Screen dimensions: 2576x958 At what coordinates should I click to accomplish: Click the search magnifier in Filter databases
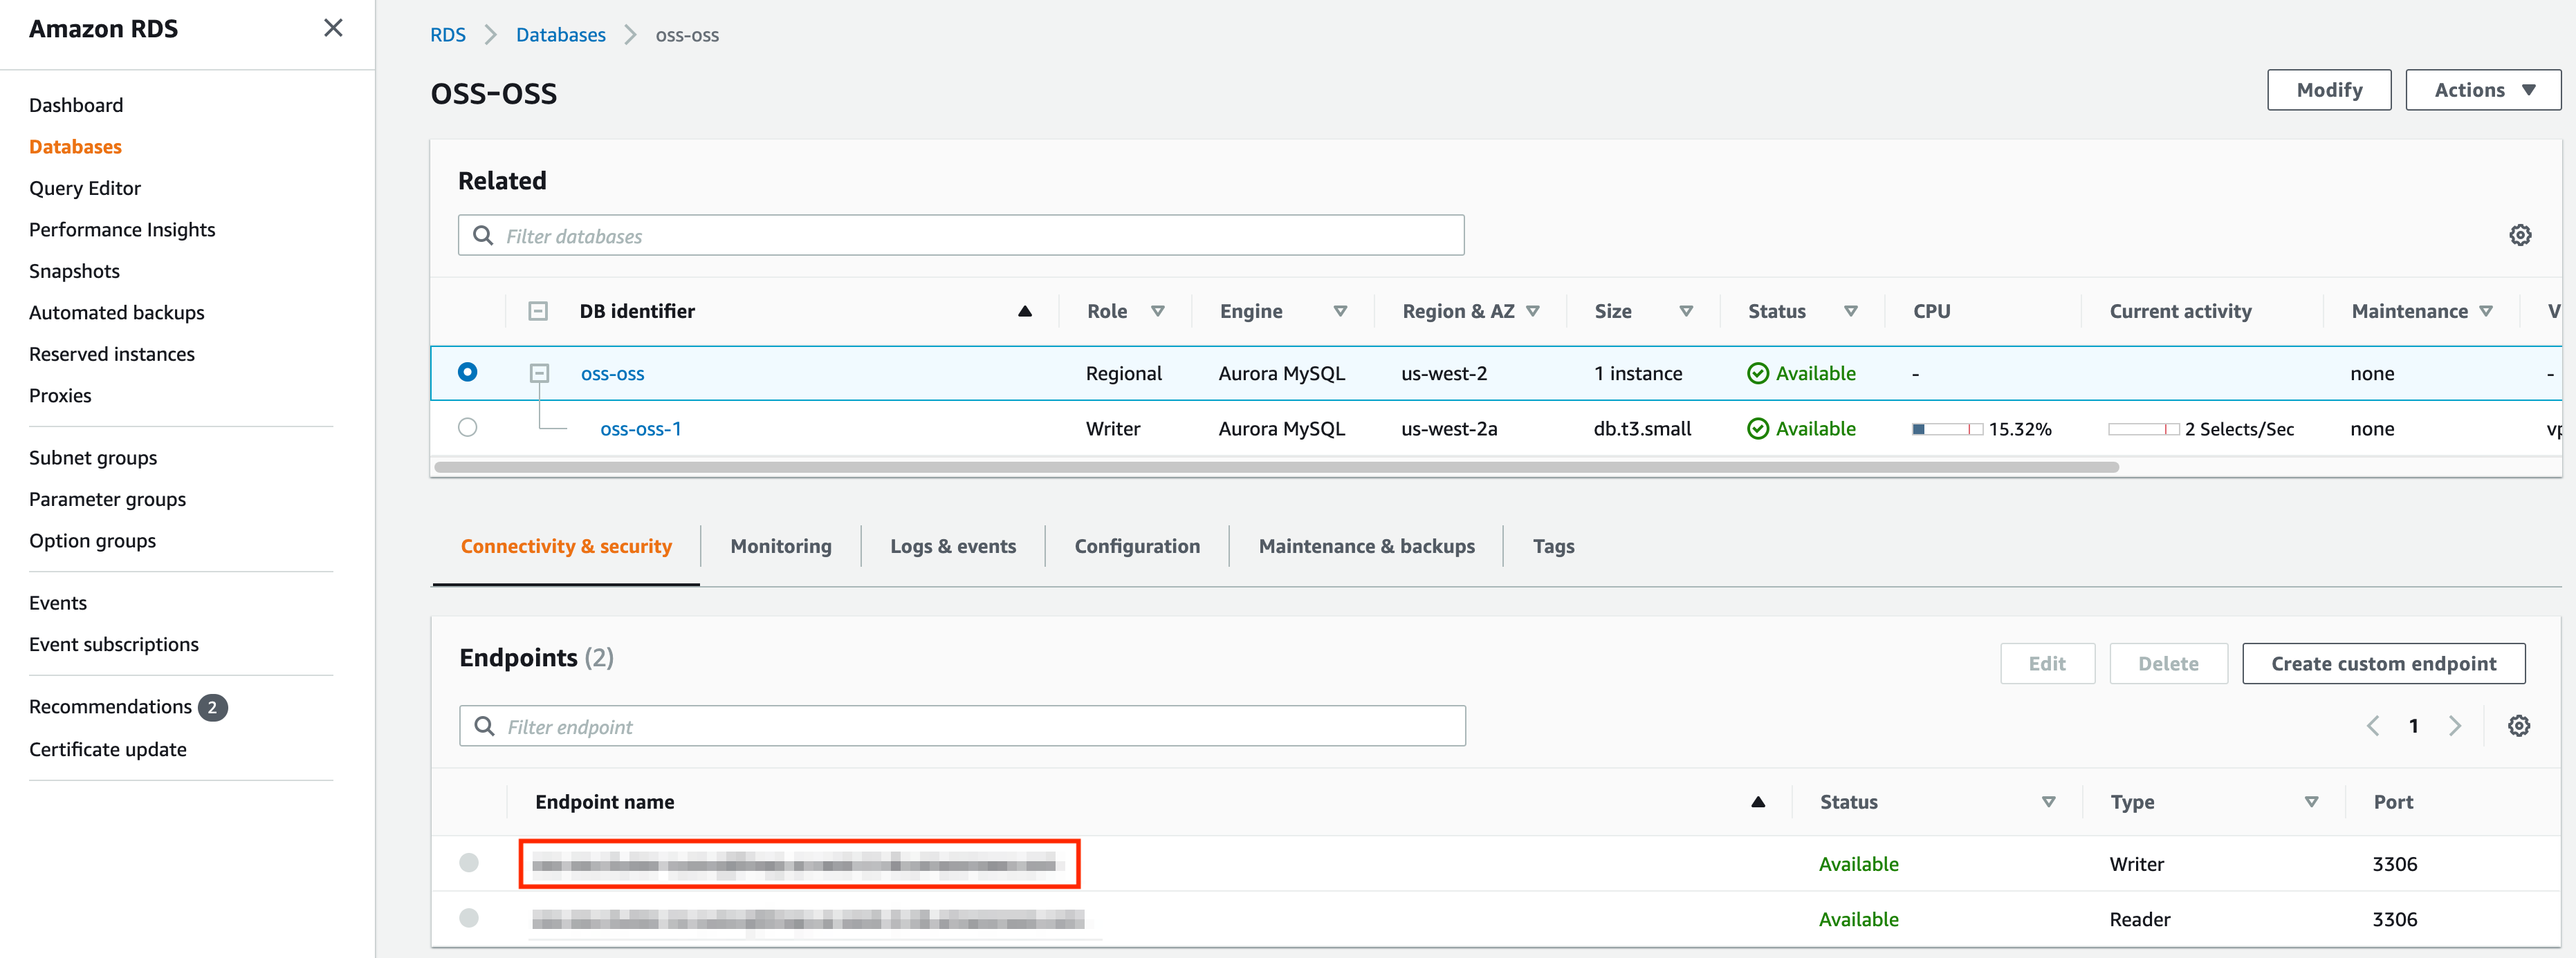point(484,235)
